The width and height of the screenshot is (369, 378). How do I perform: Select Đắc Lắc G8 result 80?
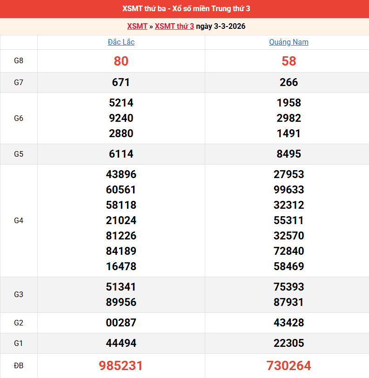click(x=121, y=61)
